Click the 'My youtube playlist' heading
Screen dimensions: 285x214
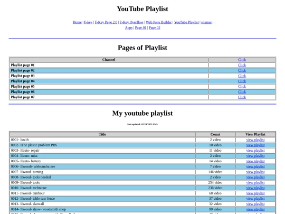(x=142, y=113)
